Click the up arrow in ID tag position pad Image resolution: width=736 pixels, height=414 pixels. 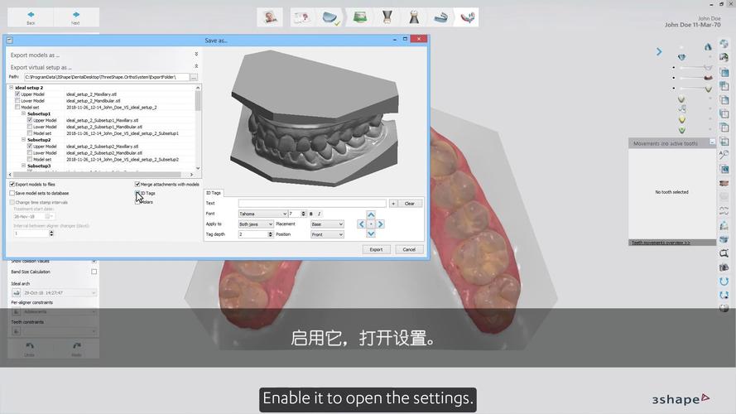click(371, 214)
